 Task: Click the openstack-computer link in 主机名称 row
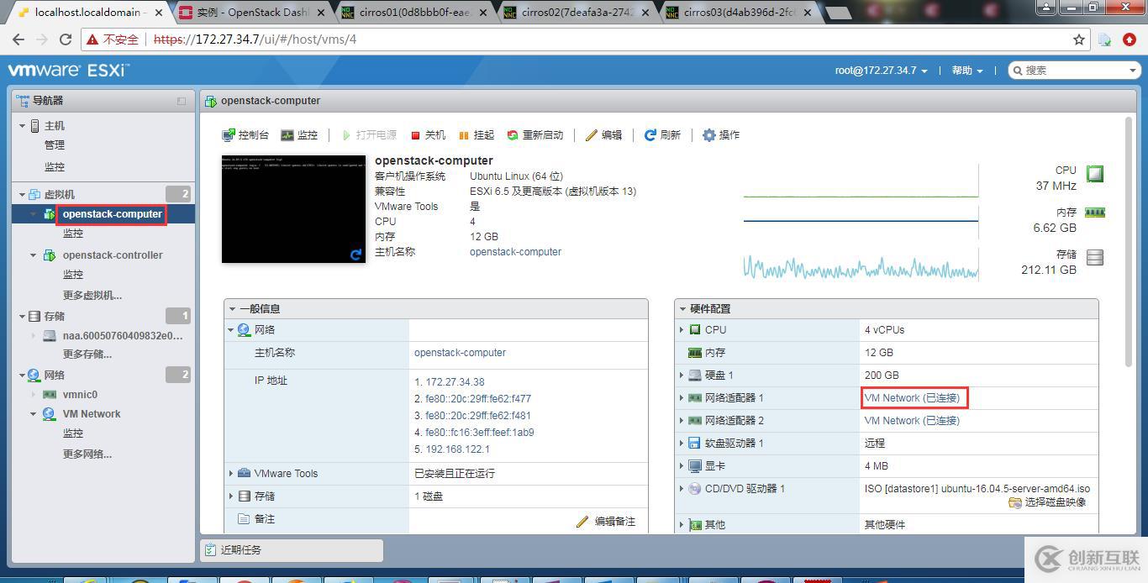click(x=460, y=353)
